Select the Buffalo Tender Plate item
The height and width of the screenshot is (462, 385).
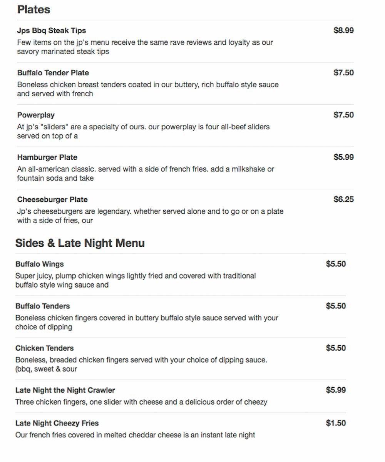[x=53, y=73]
